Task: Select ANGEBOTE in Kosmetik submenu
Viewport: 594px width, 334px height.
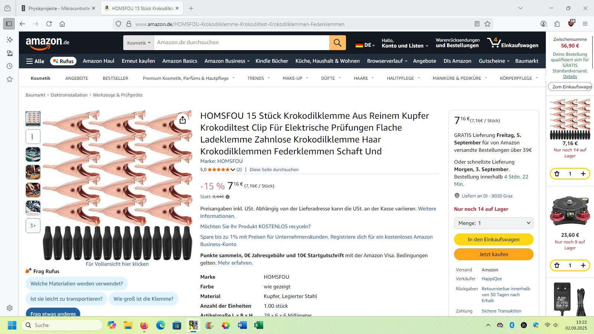Action: [76, 78]
